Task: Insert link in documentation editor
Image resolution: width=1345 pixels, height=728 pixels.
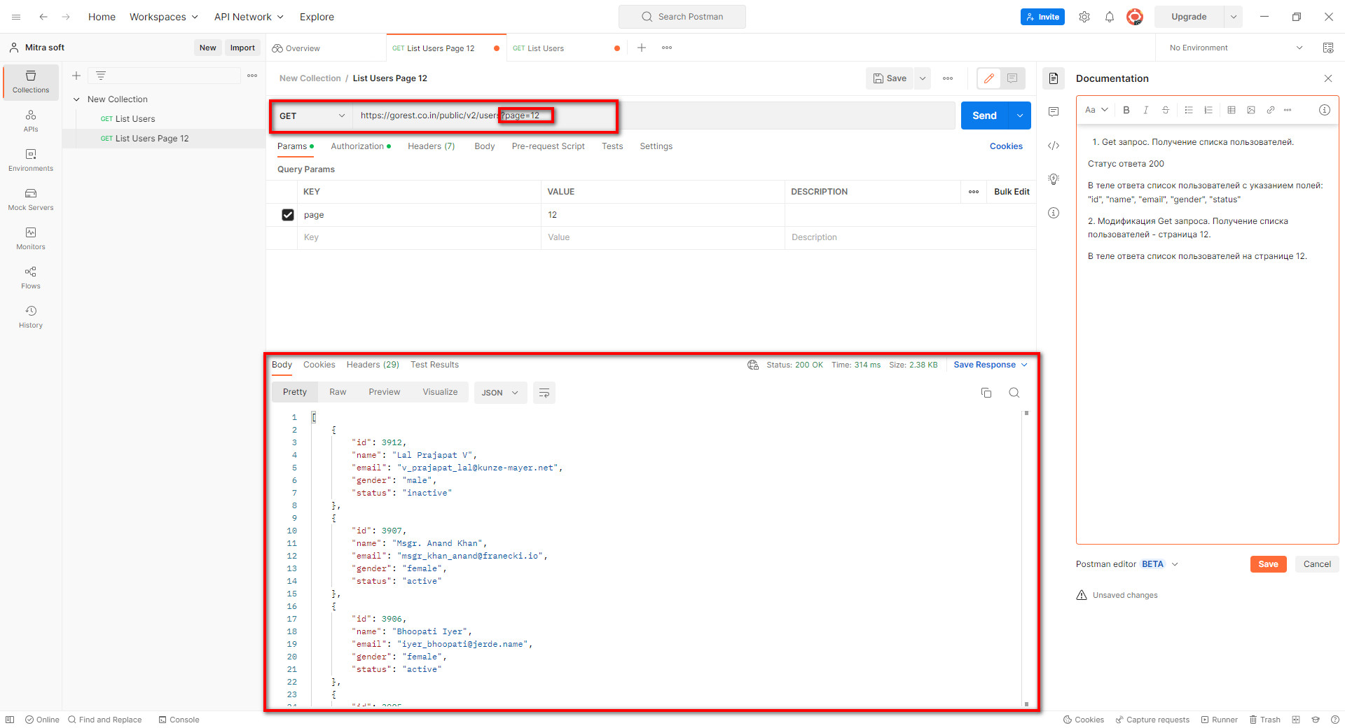Action: [x=1270, y=110]
